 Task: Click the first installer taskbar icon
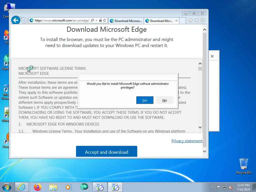(x=100, y=187)
